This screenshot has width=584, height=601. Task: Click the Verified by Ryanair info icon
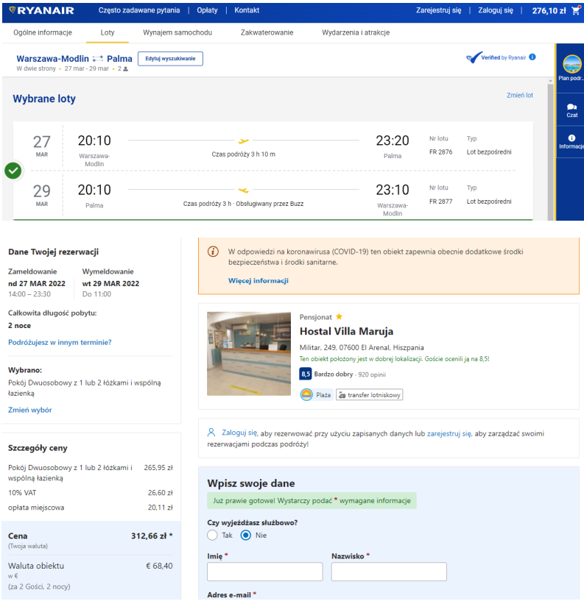[x=532, y=57]
